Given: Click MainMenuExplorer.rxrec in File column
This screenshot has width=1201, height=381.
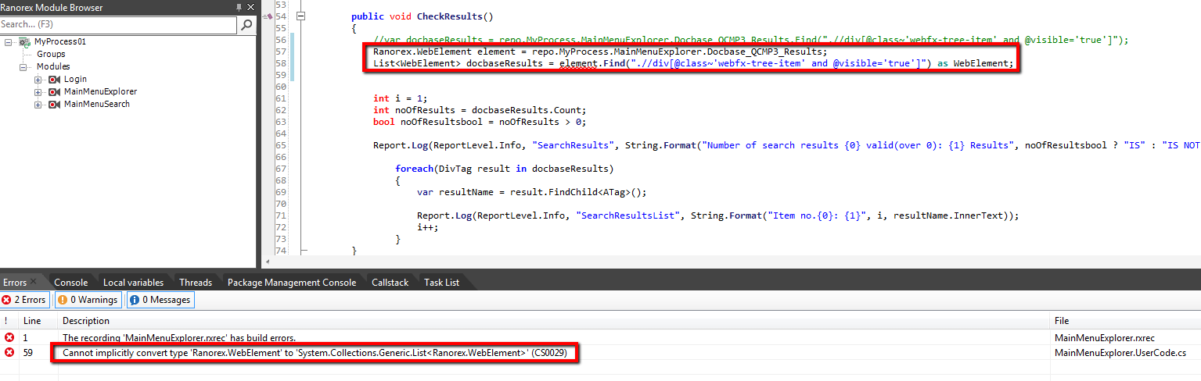Looking at the screenshot, I should tap(1105, 337).
